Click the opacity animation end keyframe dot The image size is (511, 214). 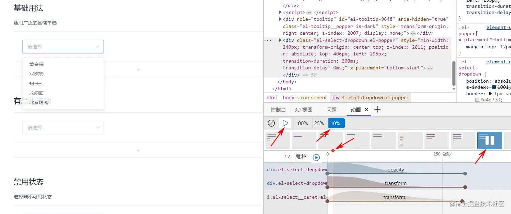point(465,174)
